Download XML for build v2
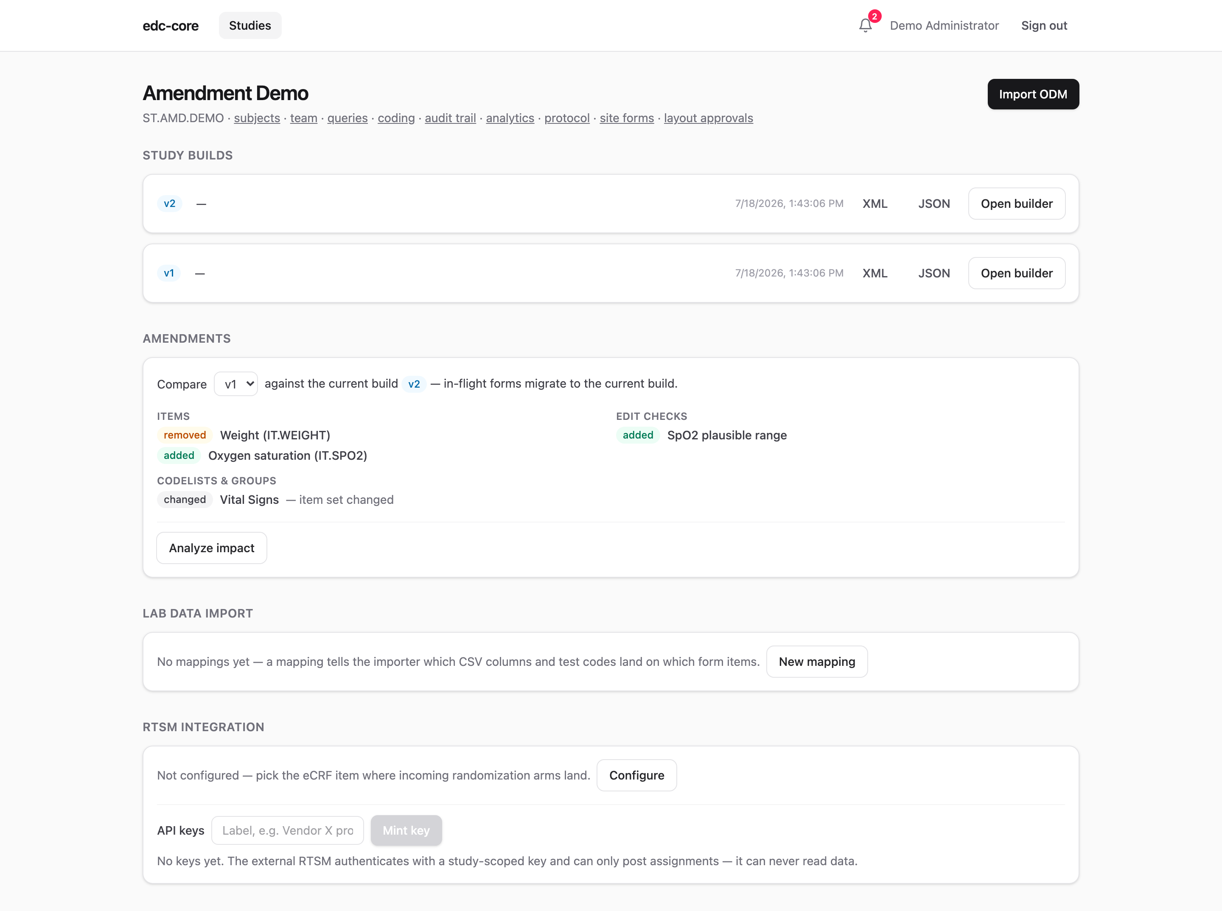Image resolution: width=1222 pixels, height=911 pixels. click(x=875, y=204)
